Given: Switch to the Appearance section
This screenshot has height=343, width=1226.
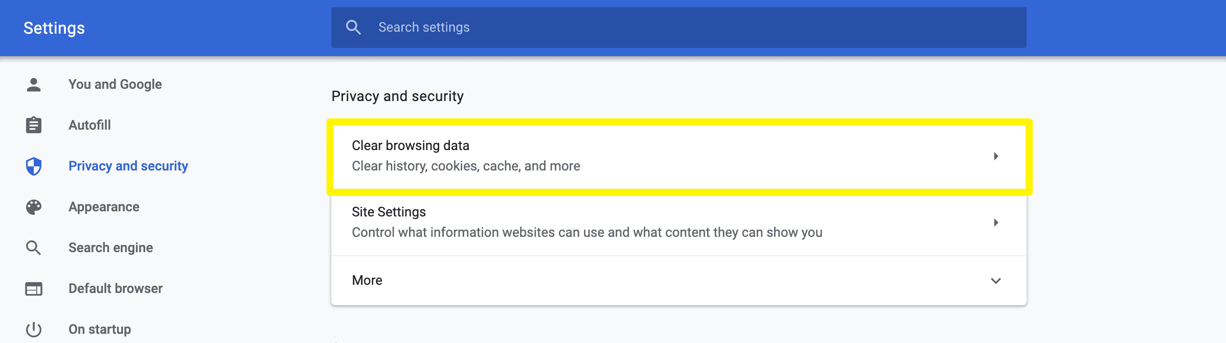Looking at the screenshot, I should click(x=104, y=207).
